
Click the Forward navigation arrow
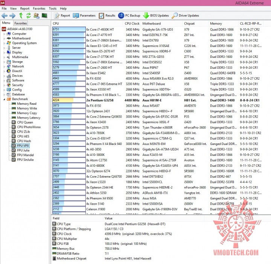(x=12, y=16)
